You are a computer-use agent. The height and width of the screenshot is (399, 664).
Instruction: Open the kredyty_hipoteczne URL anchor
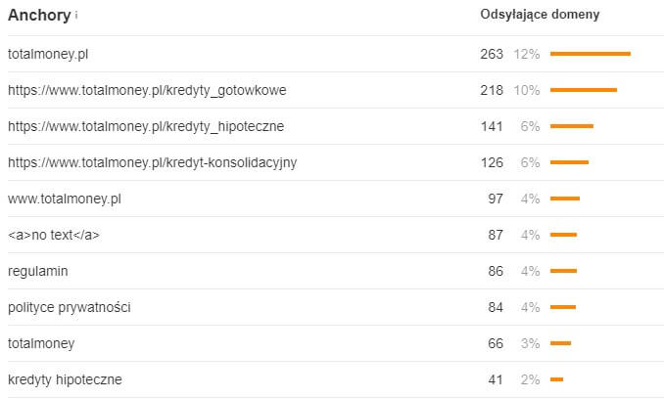click(146, 126)
